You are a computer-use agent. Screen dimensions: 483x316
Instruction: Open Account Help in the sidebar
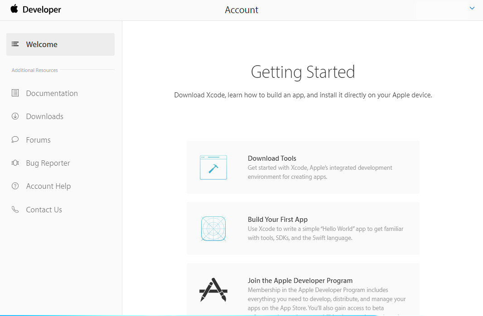(48, 186)
